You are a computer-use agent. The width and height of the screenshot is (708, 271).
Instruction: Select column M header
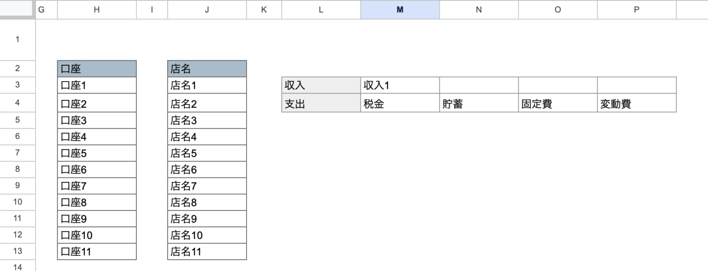click(x=400, y=10)
